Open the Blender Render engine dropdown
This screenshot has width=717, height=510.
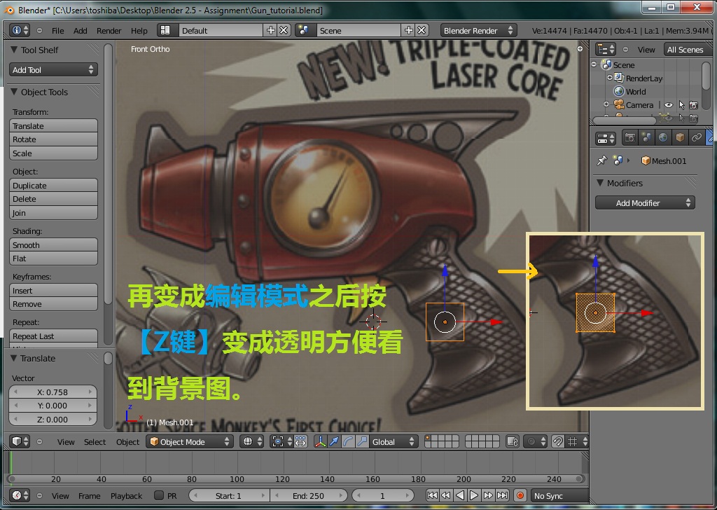478,30
